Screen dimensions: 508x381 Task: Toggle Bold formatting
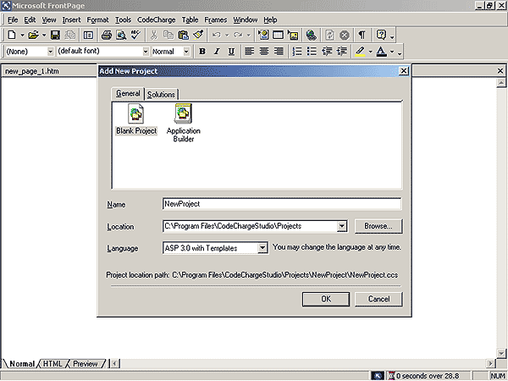pos(202,51)
